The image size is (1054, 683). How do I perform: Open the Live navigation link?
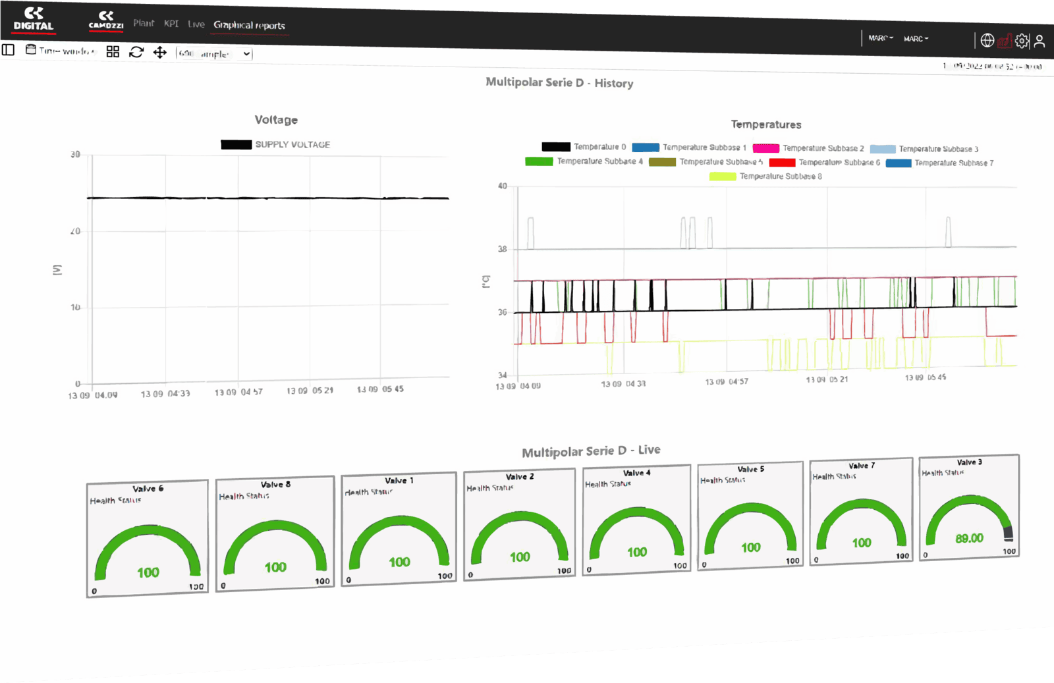(196, 24)
